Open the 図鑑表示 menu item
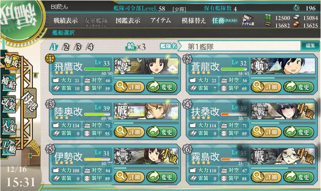This screenshot has height=191, width=321. pos(128,21)
